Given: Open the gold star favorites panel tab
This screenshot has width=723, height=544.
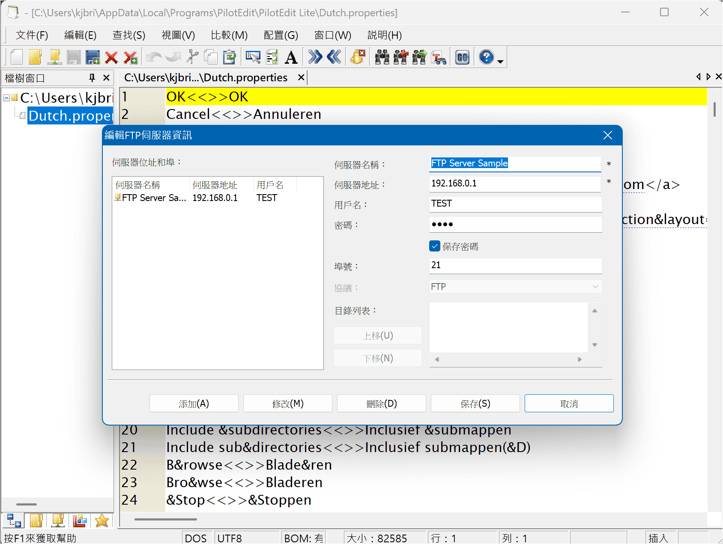Looking at the screenshot, I should coord(102,520).
